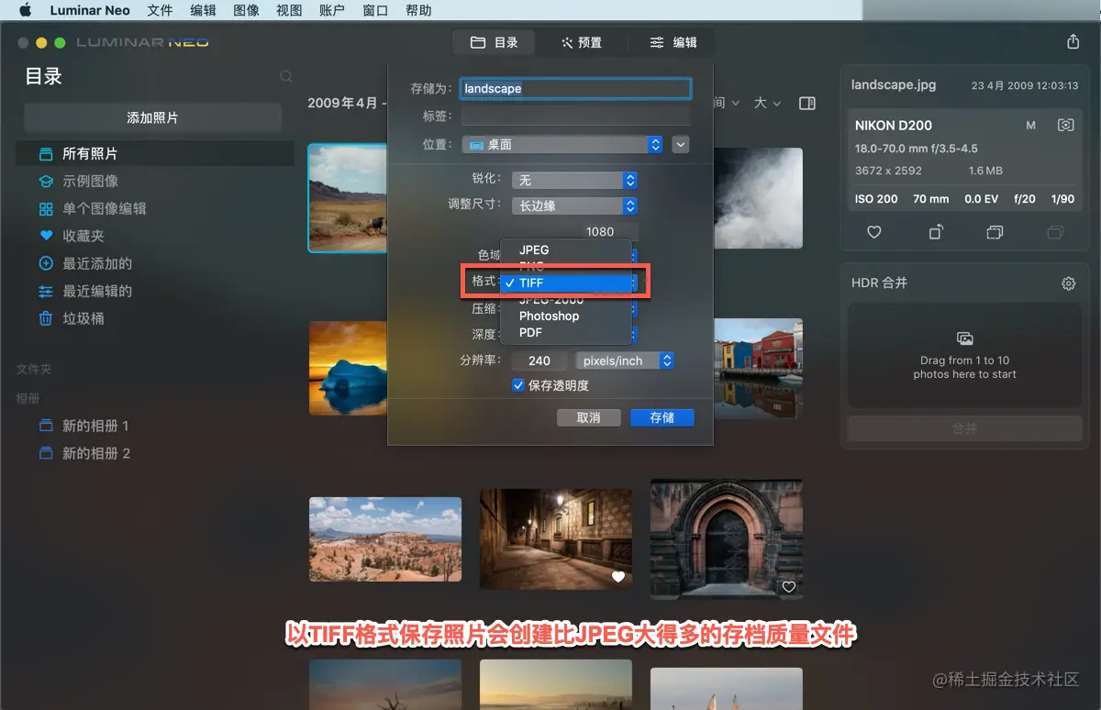The width and height of the screenshot is (1101, 710).
Task: Click the 合并 merge button
Action: coord(964,428)
